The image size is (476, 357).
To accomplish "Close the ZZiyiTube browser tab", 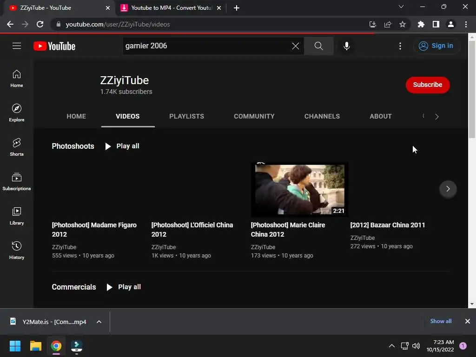I will pyautogui.click(x=108, y=8).
